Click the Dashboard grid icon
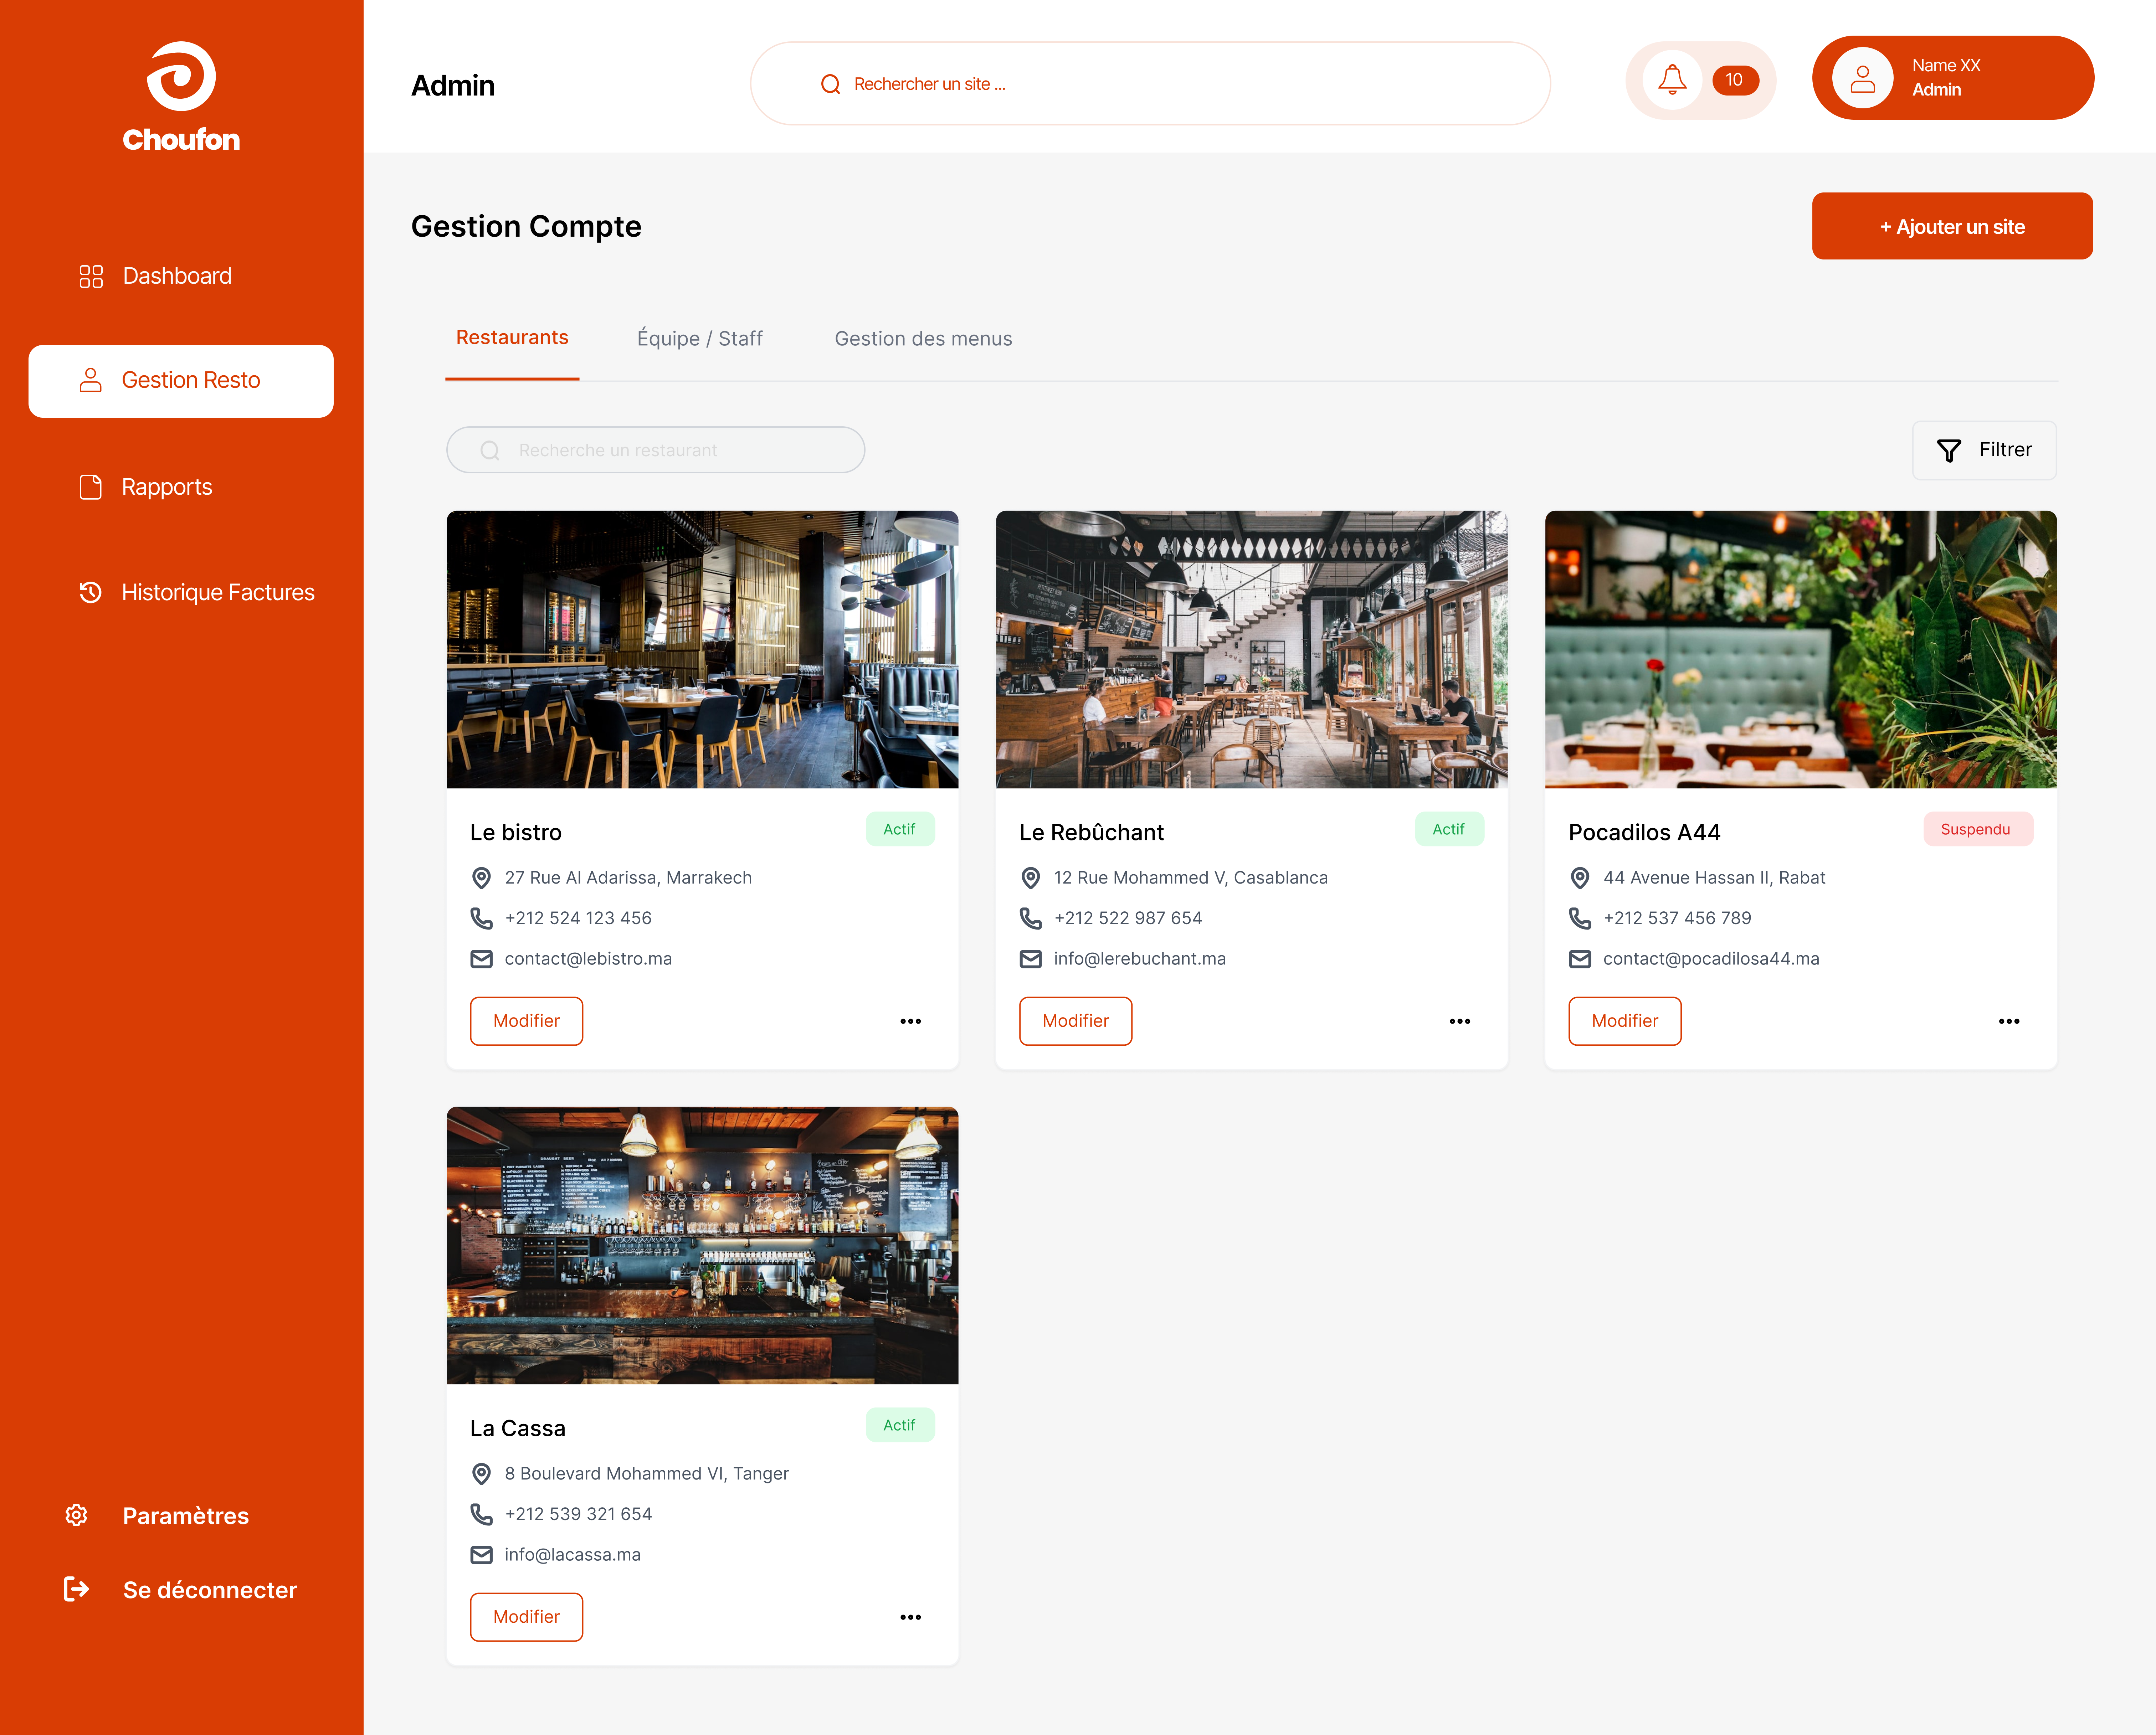This screenshot has height=1735, width=2156. [x=91, y=276]
